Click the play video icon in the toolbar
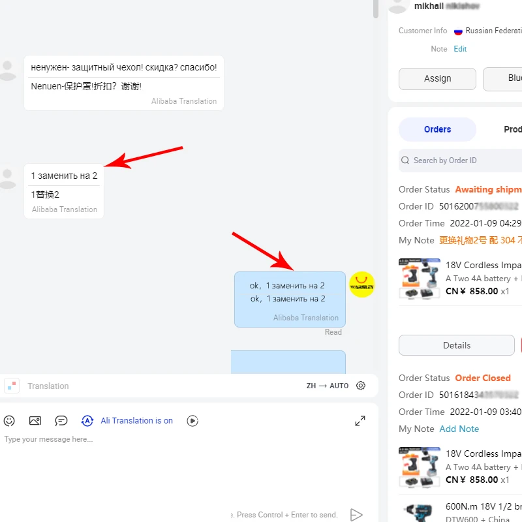 (192, 421)
